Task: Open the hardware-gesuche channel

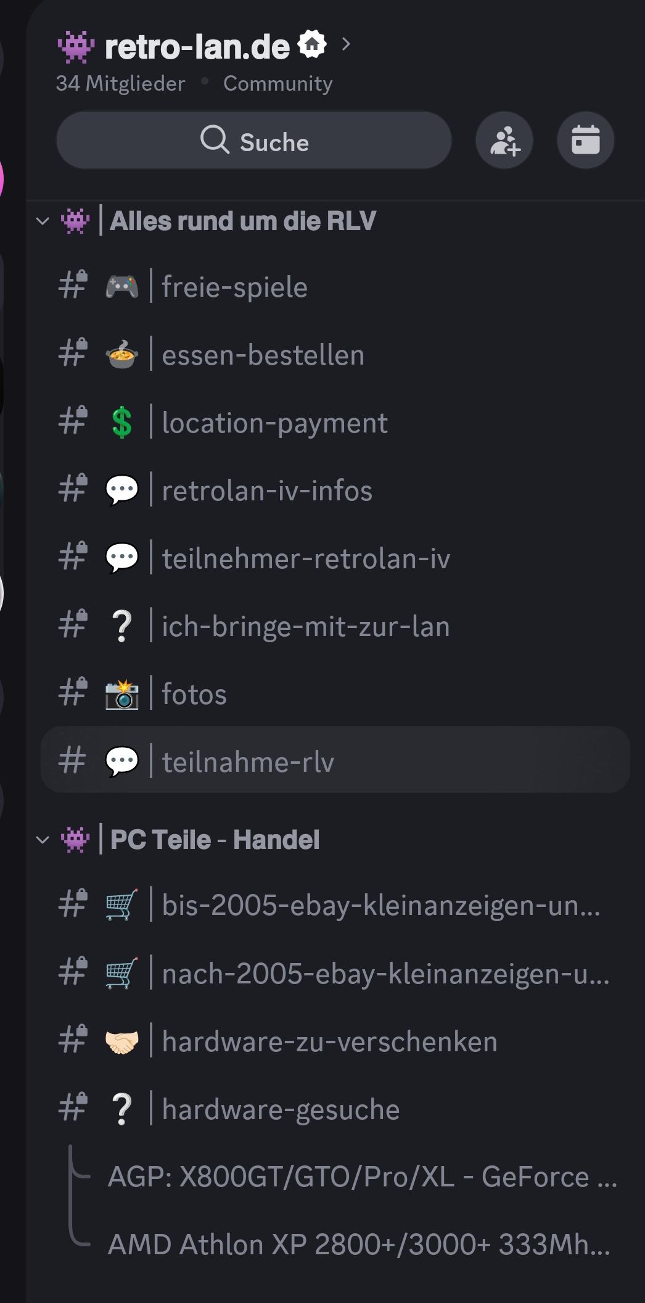Action: click(x=281, y=1109)
